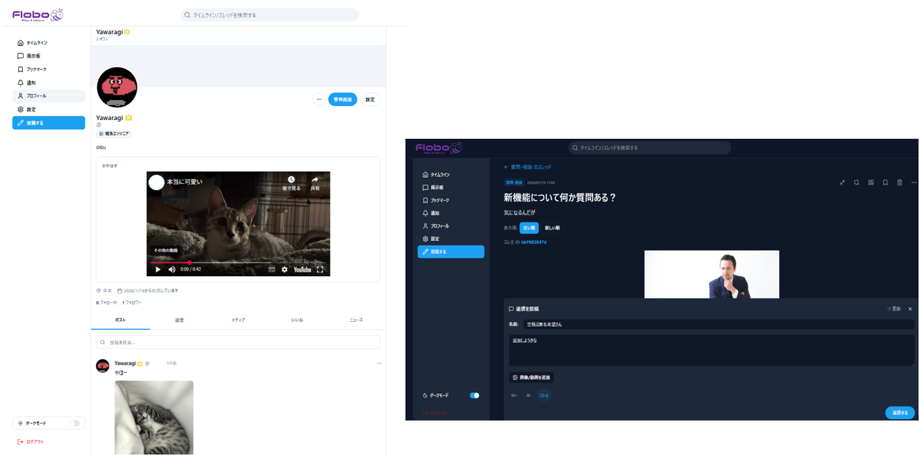
Task: Switch to the いいね tab
Action: click(x=297, y=320)
